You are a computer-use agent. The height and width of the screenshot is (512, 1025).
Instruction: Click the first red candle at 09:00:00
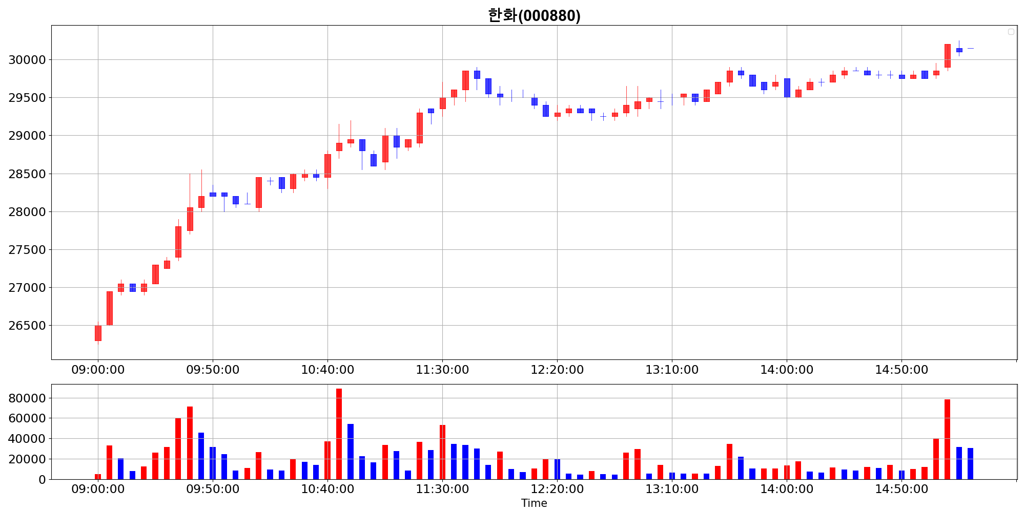(98, 333)
